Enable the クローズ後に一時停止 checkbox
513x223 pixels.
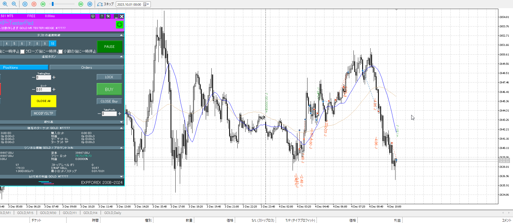tap(23, 52)
